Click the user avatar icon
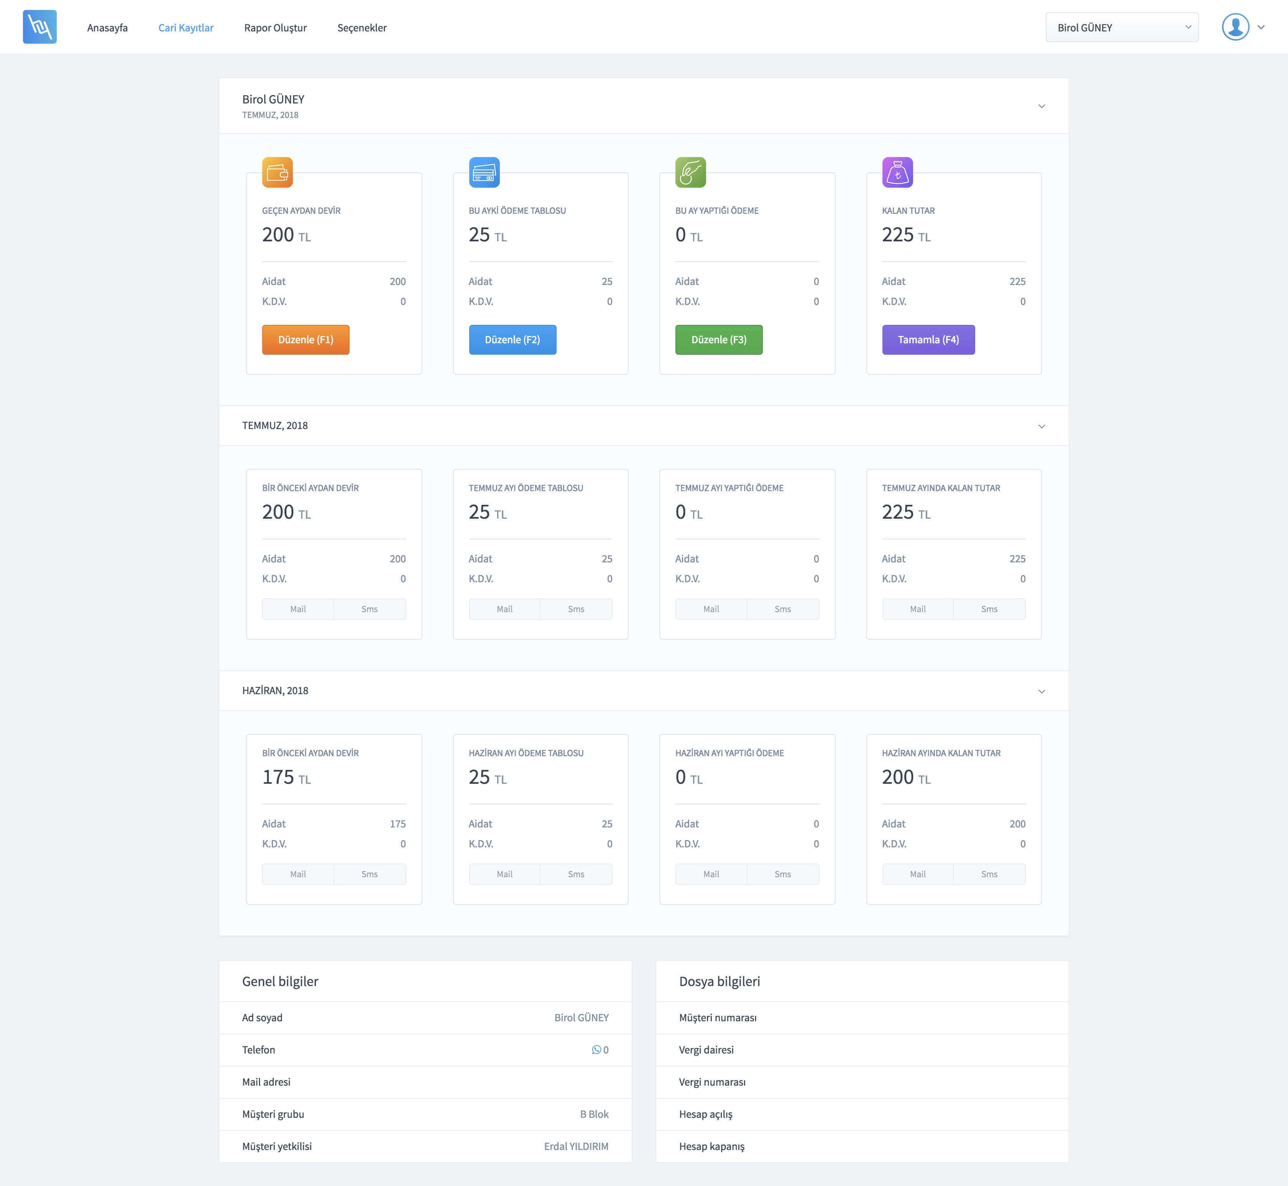The width and height of the screenshot is (1288, 1186). click(x=1235, y=27)
